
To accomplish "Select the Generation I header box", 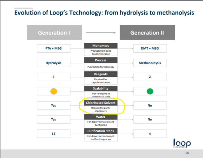I will coord(54,33).
